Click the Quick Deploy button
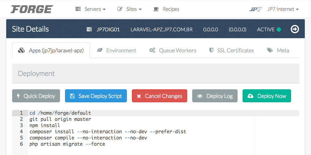Image resolution: width=311 pixels, height=155 pixels. [x=36, y=96]
